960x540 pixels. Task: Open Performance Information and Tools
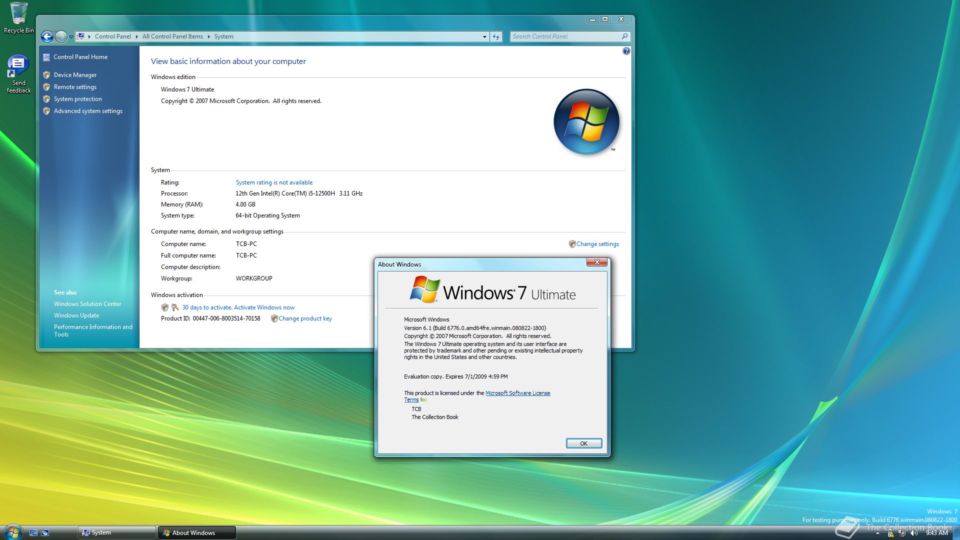[x=93, y=330]
